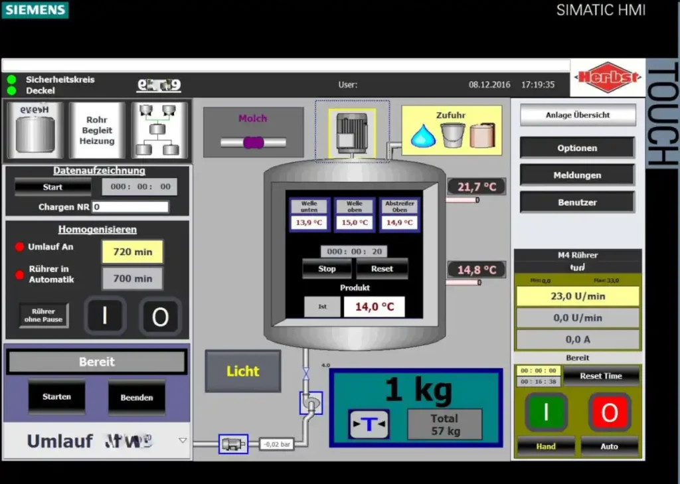
Task: Click the lower jacket temperature bar under 14,8 °C
Action: [464, 282]
